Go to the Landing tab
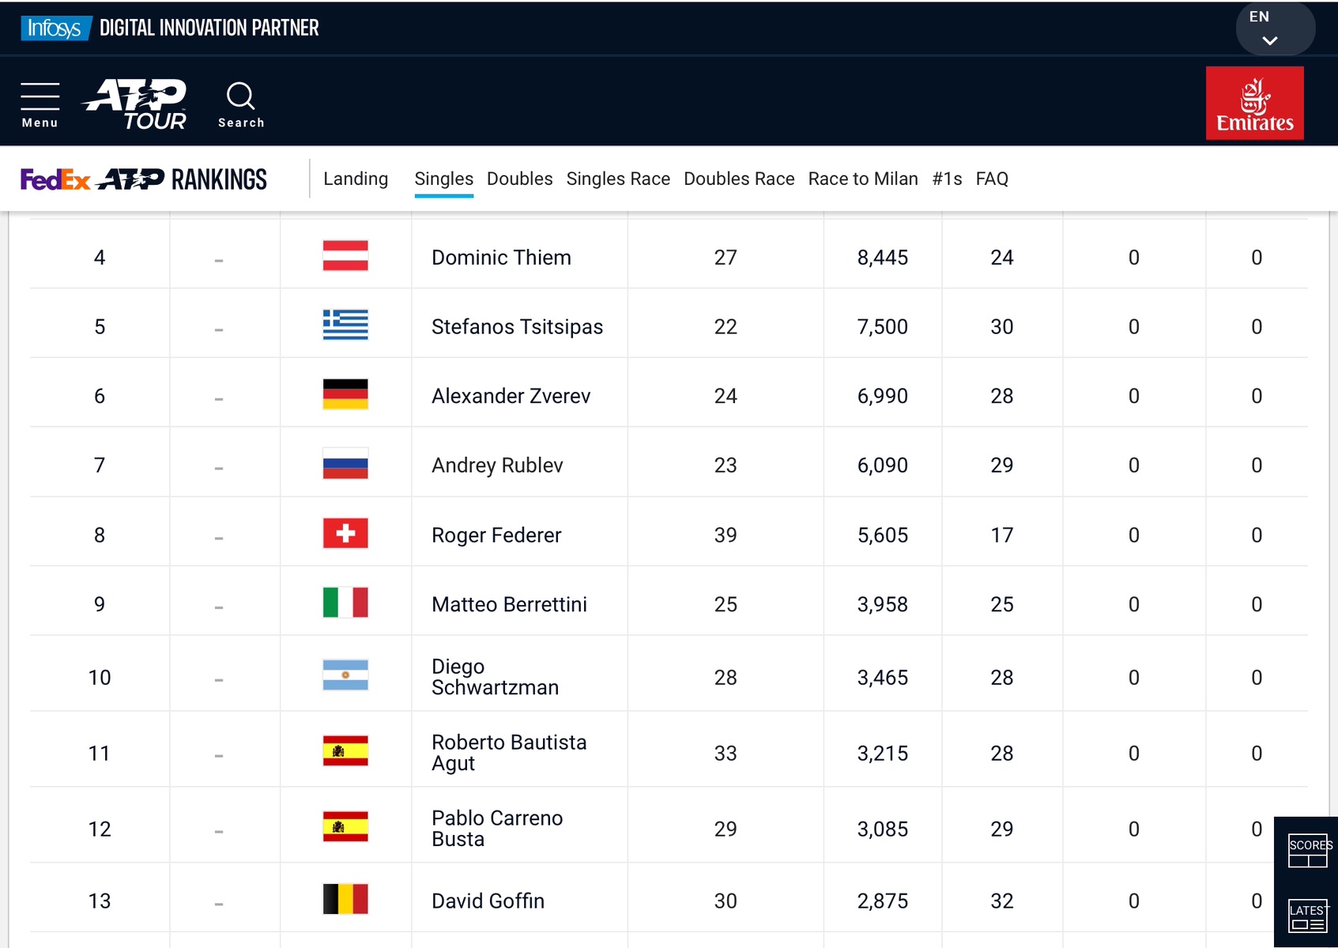Image resolution: width=1338 pixels, height=948 pixels. pos(356,179)
